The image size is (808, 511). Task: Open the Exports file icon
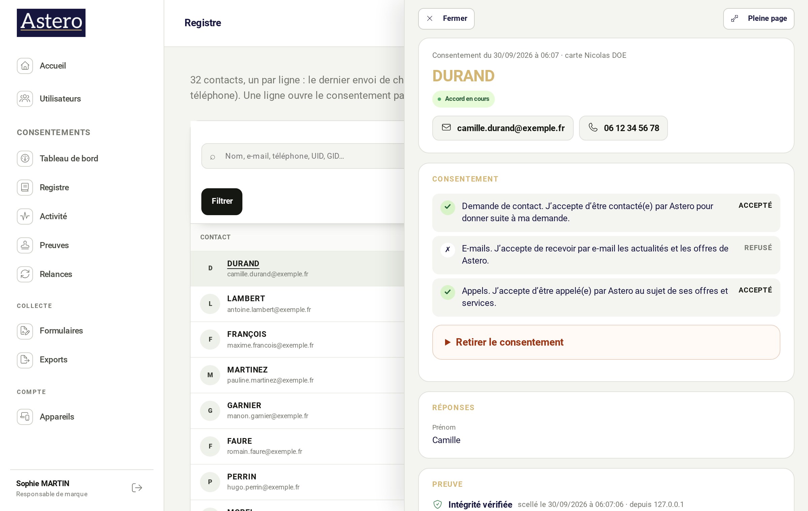click(x=25, y=359)
